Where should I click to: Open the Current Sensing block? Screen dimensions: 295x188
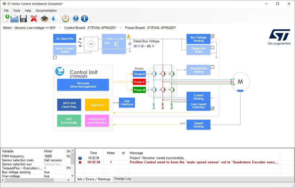(198, 97)
